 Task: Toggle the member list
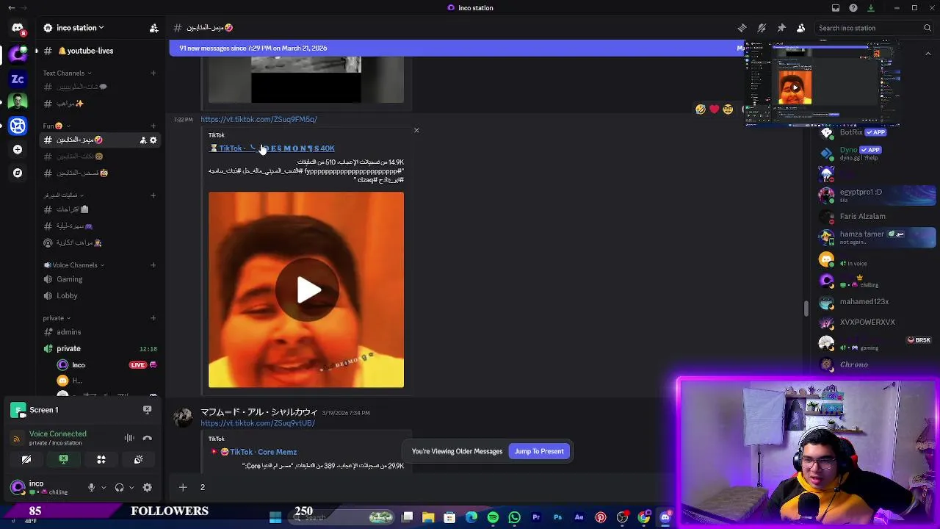(x=800, y=28)
